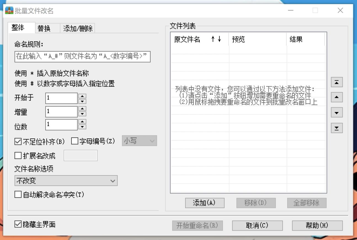Image resolution: width=357 pixels, height=240 pixels.
Task: Increase 开始于 value with the up arrow
Action: [82, 96]
